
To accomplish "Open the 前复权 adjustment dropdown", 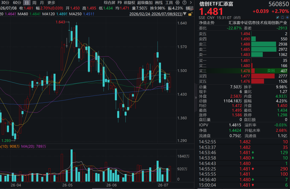I will [x=129, y=3].
